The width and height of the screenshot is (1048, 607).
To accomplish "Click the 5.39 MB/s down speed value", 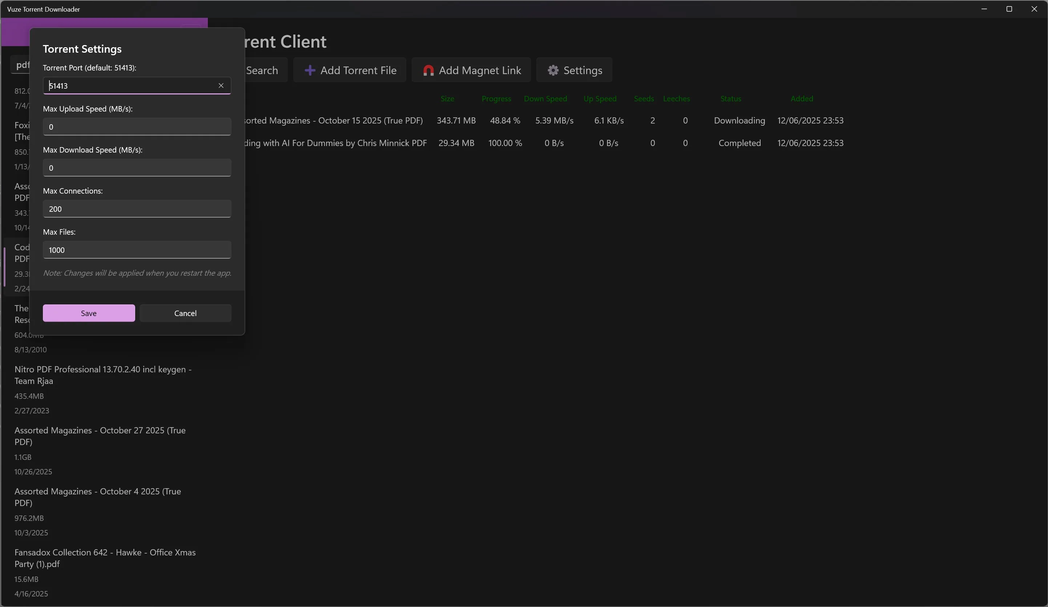I will [555, 121].
